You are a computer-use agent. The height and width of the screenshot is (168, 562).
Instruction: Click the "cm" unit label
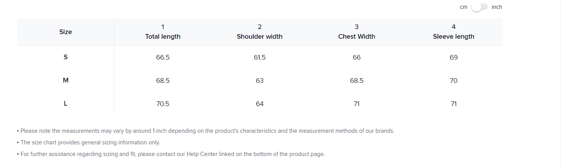click(463, 7)
